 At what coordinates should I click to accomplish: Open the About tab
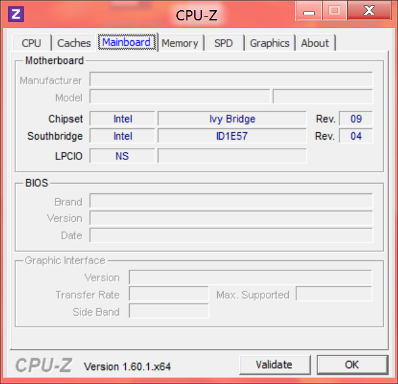tap(315, 43)
